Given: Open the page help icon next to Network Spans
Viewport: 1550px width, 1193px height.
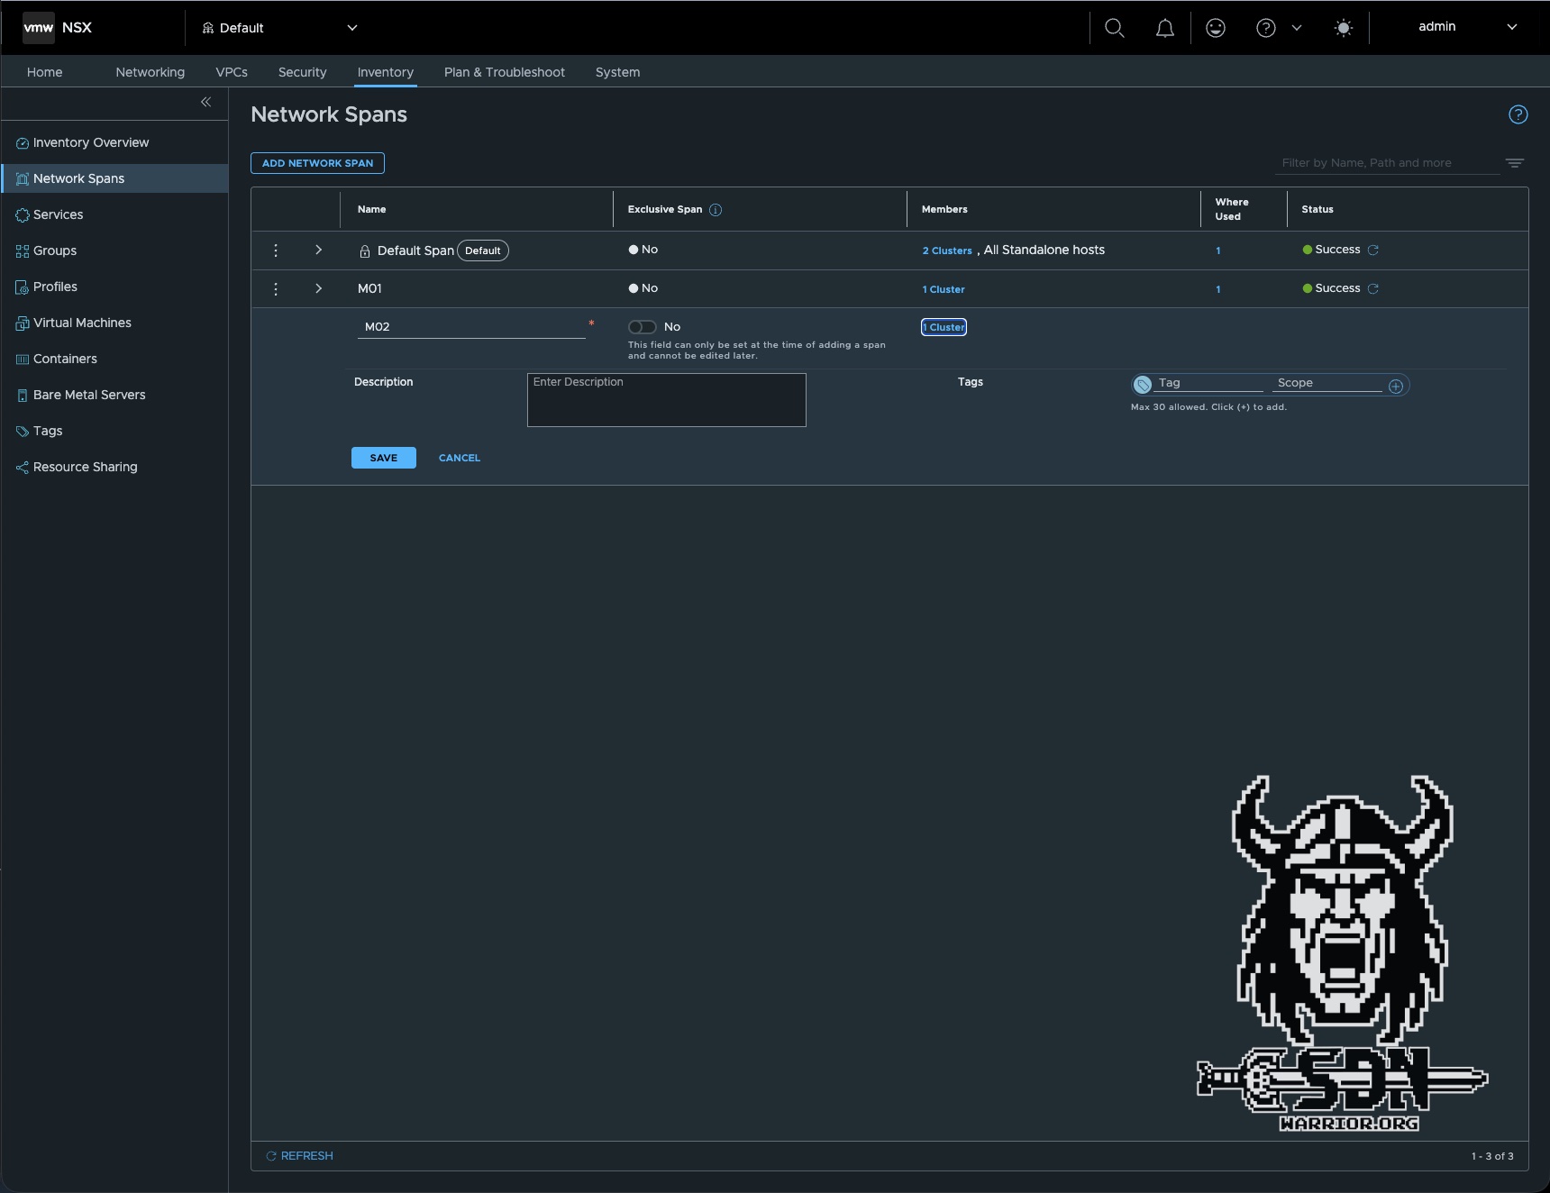Looking at the screenshot, I should (1518, 114).
